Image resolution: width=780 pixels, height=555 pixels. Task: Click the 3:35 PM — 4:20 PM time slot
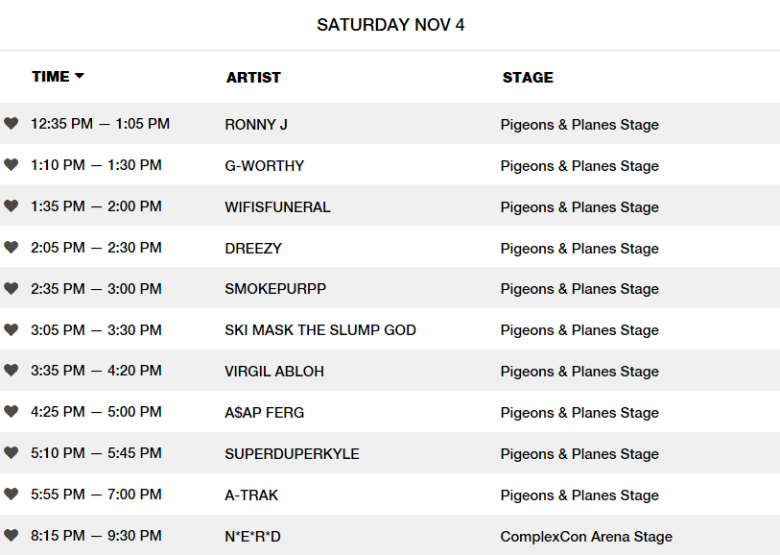click(96, 371)
